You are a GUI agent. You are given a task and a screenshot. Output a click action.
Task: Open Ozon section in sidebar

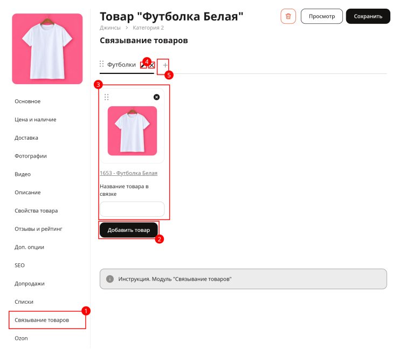[21, 338]
